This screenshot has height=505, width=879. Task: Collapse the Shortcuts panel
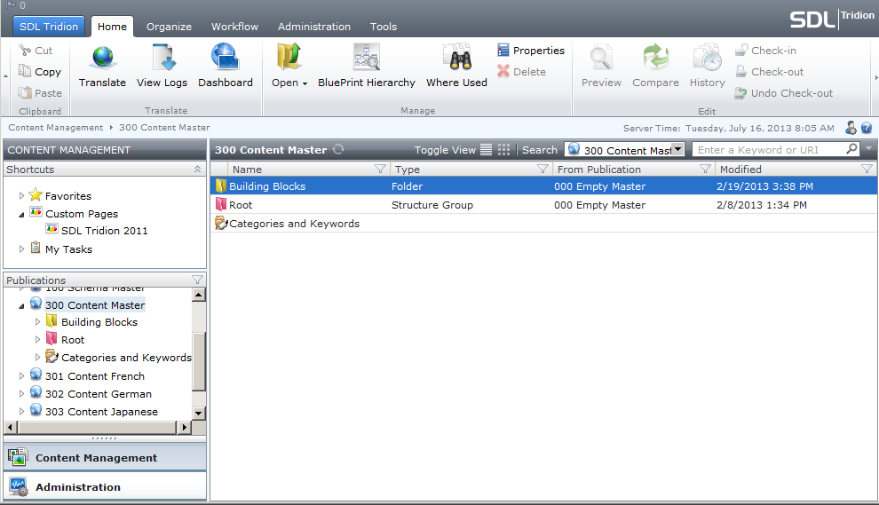coord(197,169)
